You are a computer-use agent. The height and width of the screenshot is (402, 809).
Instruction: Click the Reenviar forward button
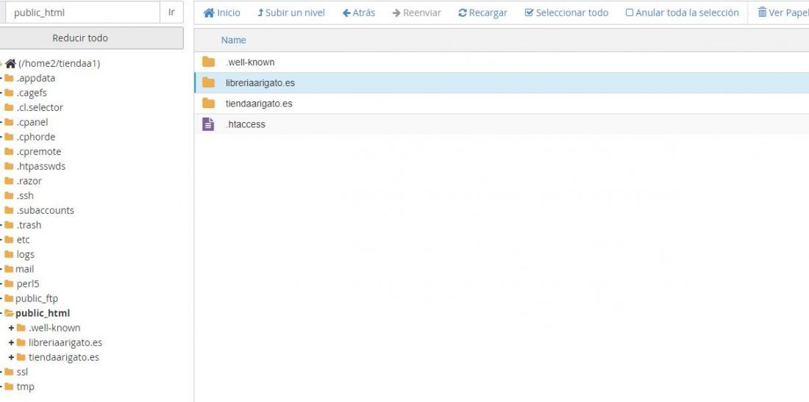tap(416, 13)
